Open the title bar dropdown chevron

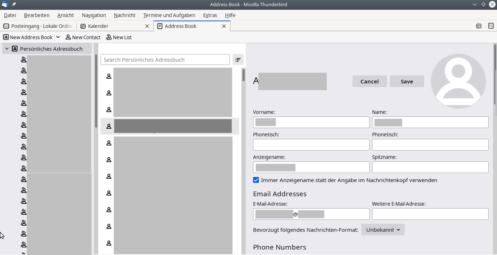(475, 4)
